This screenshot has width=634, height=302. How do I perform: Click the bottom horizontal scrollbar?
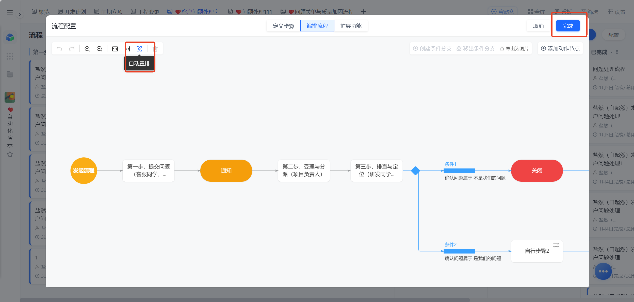(245, 300)
